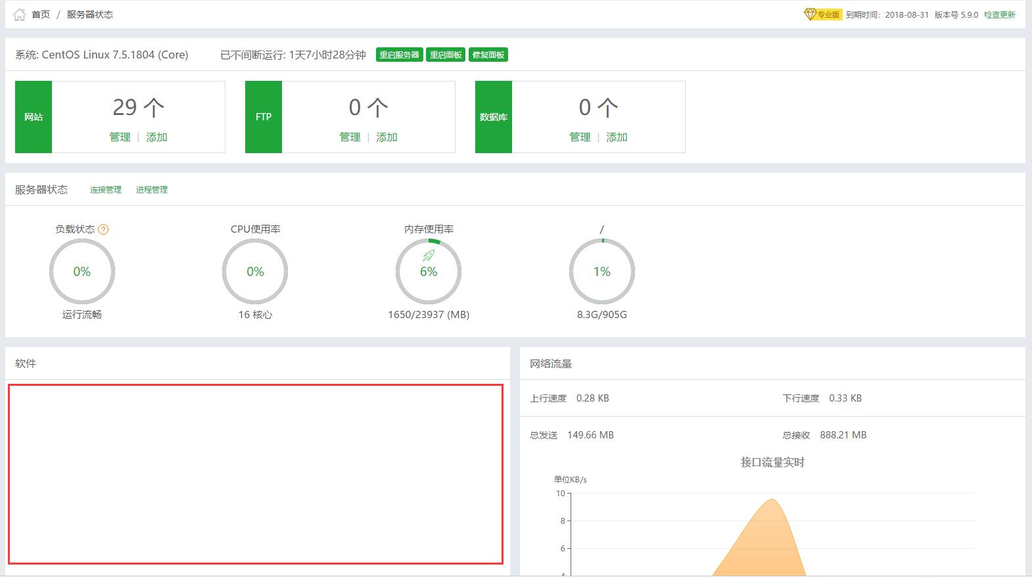Open the 进程管理 tab

coord(152,190)
